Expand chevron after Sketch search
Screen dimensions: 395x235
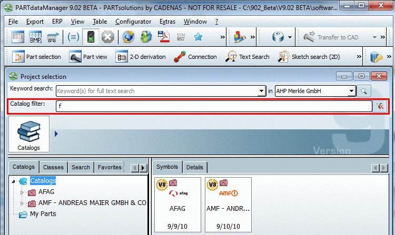[359, 57]
